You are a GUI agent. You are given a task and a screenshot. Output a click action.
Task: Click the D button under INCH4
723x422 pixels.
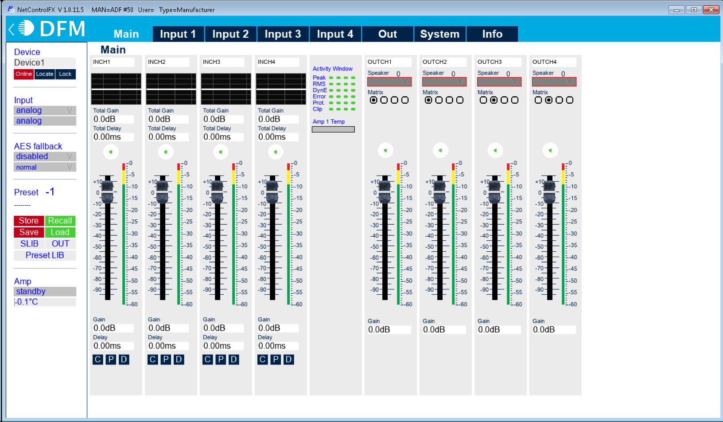click(x=288, y=359)
